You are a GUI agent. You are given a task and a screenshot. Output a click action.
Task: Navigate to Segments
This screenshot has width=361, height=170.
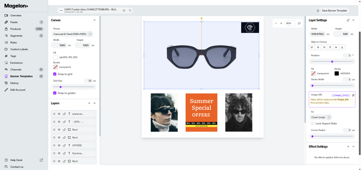(16, 36)
